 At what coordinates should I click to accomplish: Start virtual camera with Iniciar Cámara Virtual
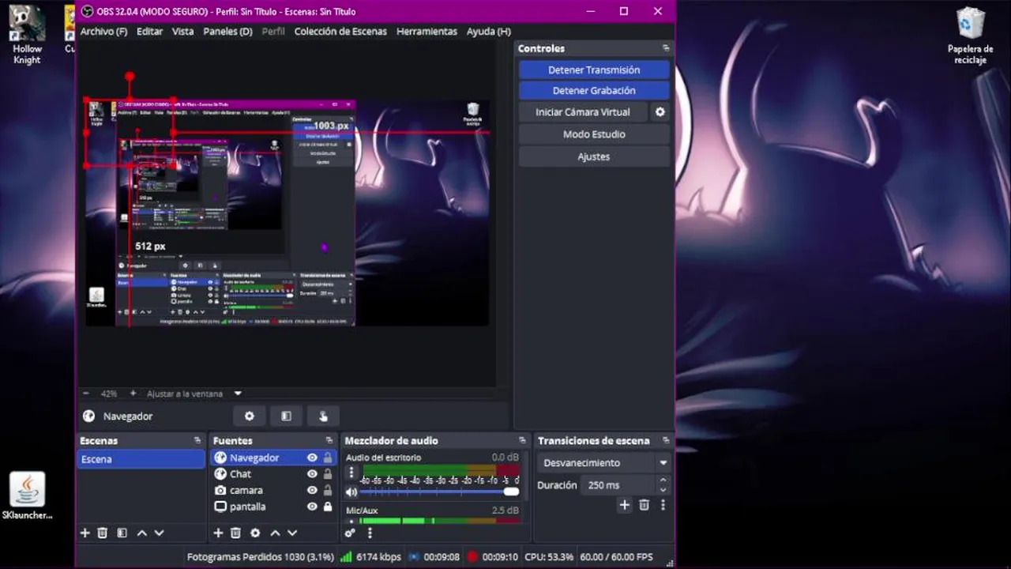tap(583, 112)
